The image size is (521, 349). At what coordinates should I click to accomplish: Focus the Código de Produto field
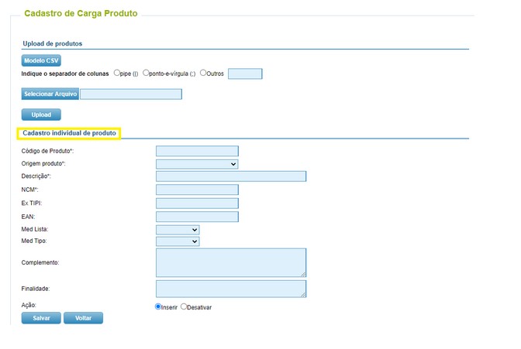(197, 151)
